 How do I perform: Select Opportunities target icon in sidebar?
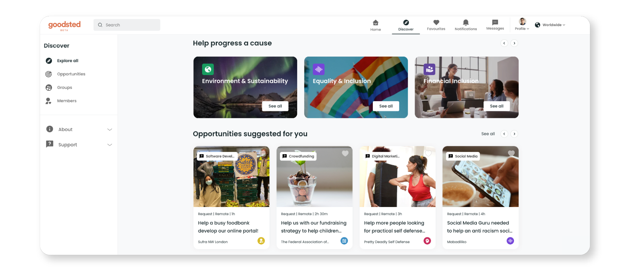[x=49, y=74]
